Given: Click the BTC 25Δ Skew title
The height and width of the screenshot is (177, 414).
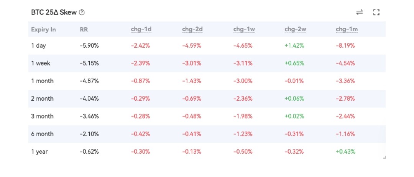Looking at the screenshot, I should coord(54,12).
